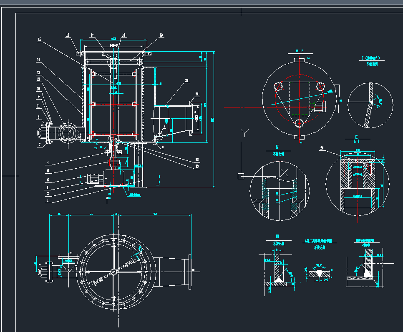Click the bottom bolt hole in B–B view

299,123
